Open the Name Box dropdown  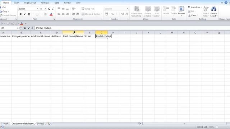17,28
